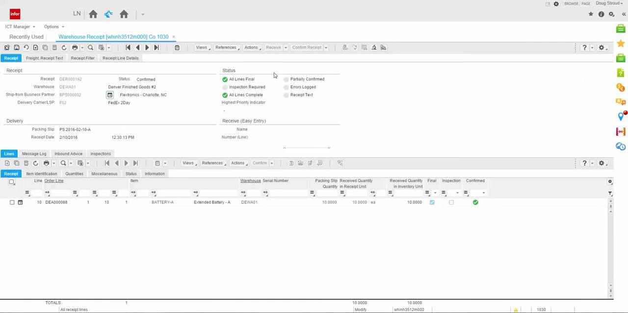Open the Actions dropdown in Lines toolbar

pyautogui.click(x=238, y=163)
